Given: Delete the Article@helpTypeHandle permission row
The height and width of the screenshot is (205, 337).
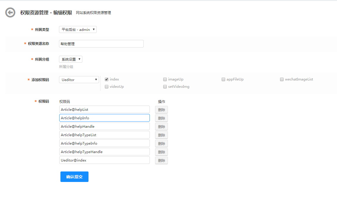Looking at the screenshot, I should 161,152.
